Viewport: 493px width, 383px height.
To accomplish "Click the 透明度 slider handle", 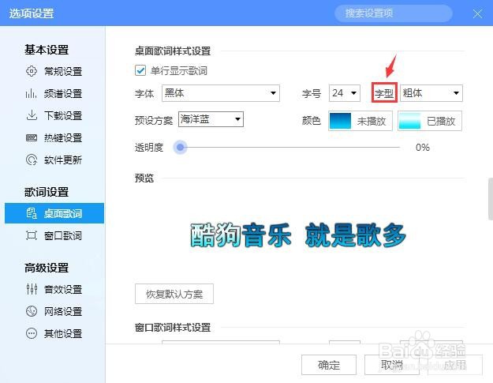I will (x=180, y=147).
